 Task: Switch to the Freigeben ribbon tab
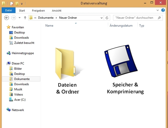pyautogui.click(x=38, y=10)
